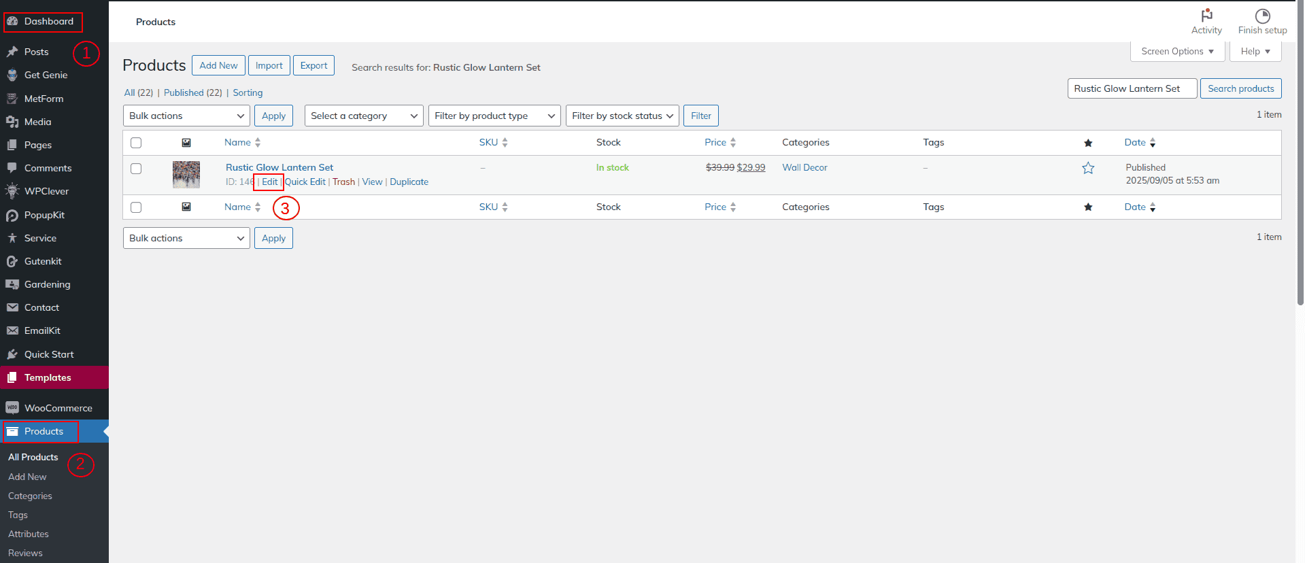Viewport: 1305px width, 563px height.
Task: Click the MetForm icon
Action: [12, 99]
